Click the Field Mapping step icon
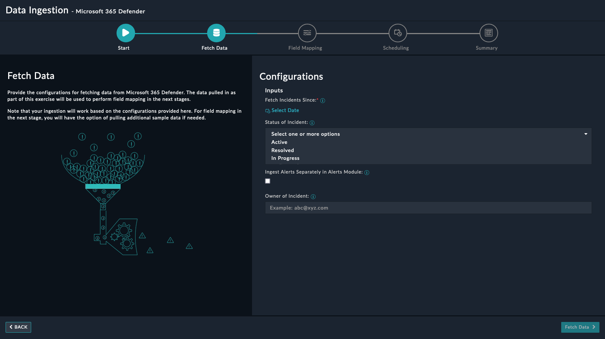The height and width of the screenshot is (339, 605). click(307, 33)
